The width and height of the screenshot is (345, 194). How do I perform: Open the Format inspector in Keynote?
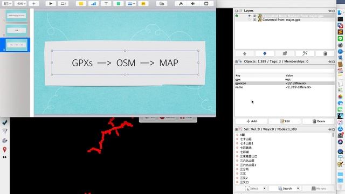point(181,4)
